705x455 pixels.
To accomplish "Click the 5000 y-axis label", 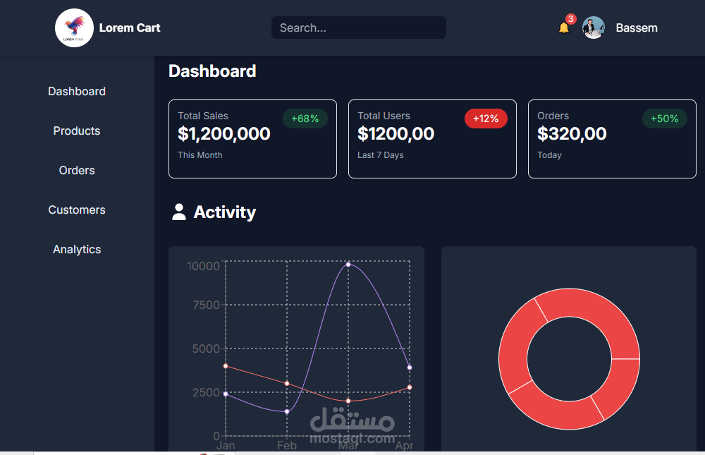I will click(207, 348).
